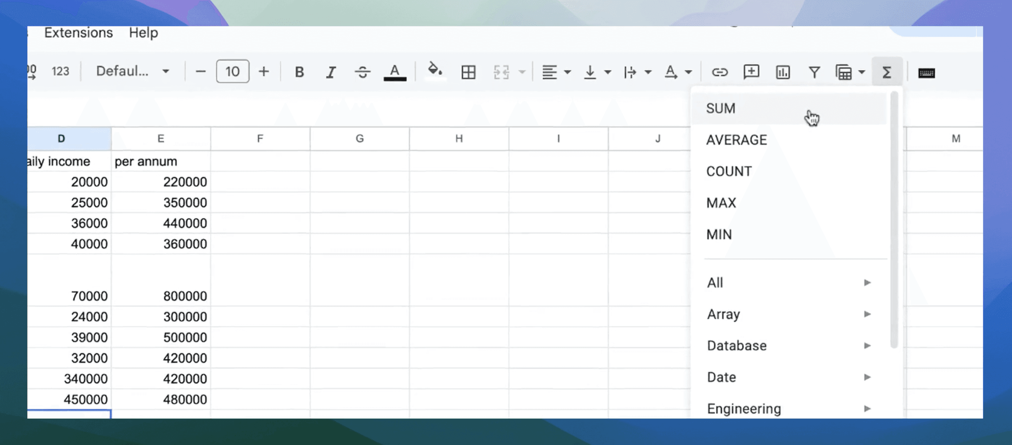The height and width of the screenshot is (445, 1012).
Task: Create a filter
Action: 814,72
